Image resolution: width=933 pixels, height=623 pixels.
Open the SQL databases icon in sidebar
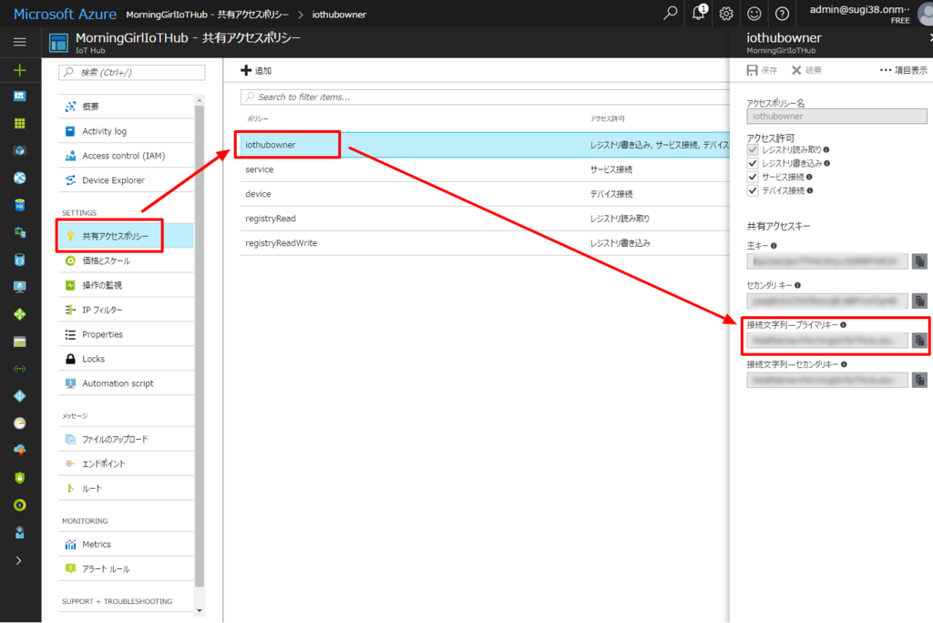(20, 205)
